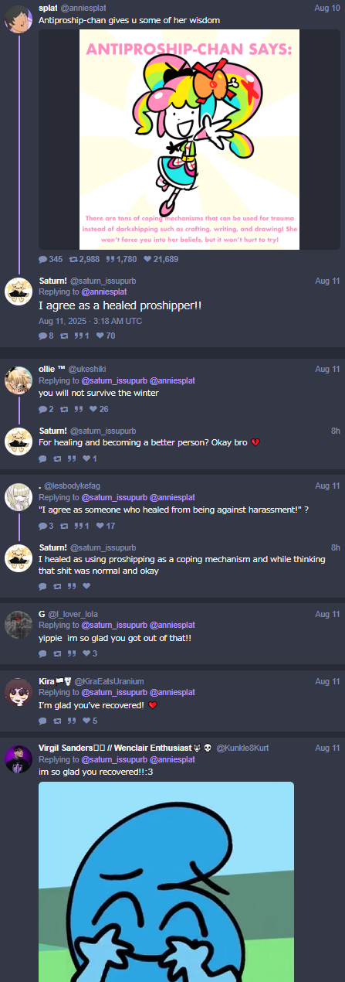Click reply icon on lesbodykefag's tweet
Image resolution: width=345 pixels, height=982 pixels.
(42, 526)
